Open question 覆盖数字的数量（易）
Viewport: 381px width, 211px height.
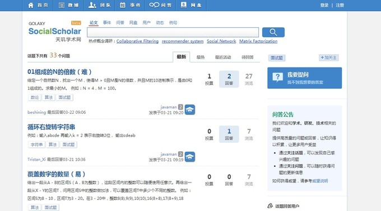(x=57, y=174)
